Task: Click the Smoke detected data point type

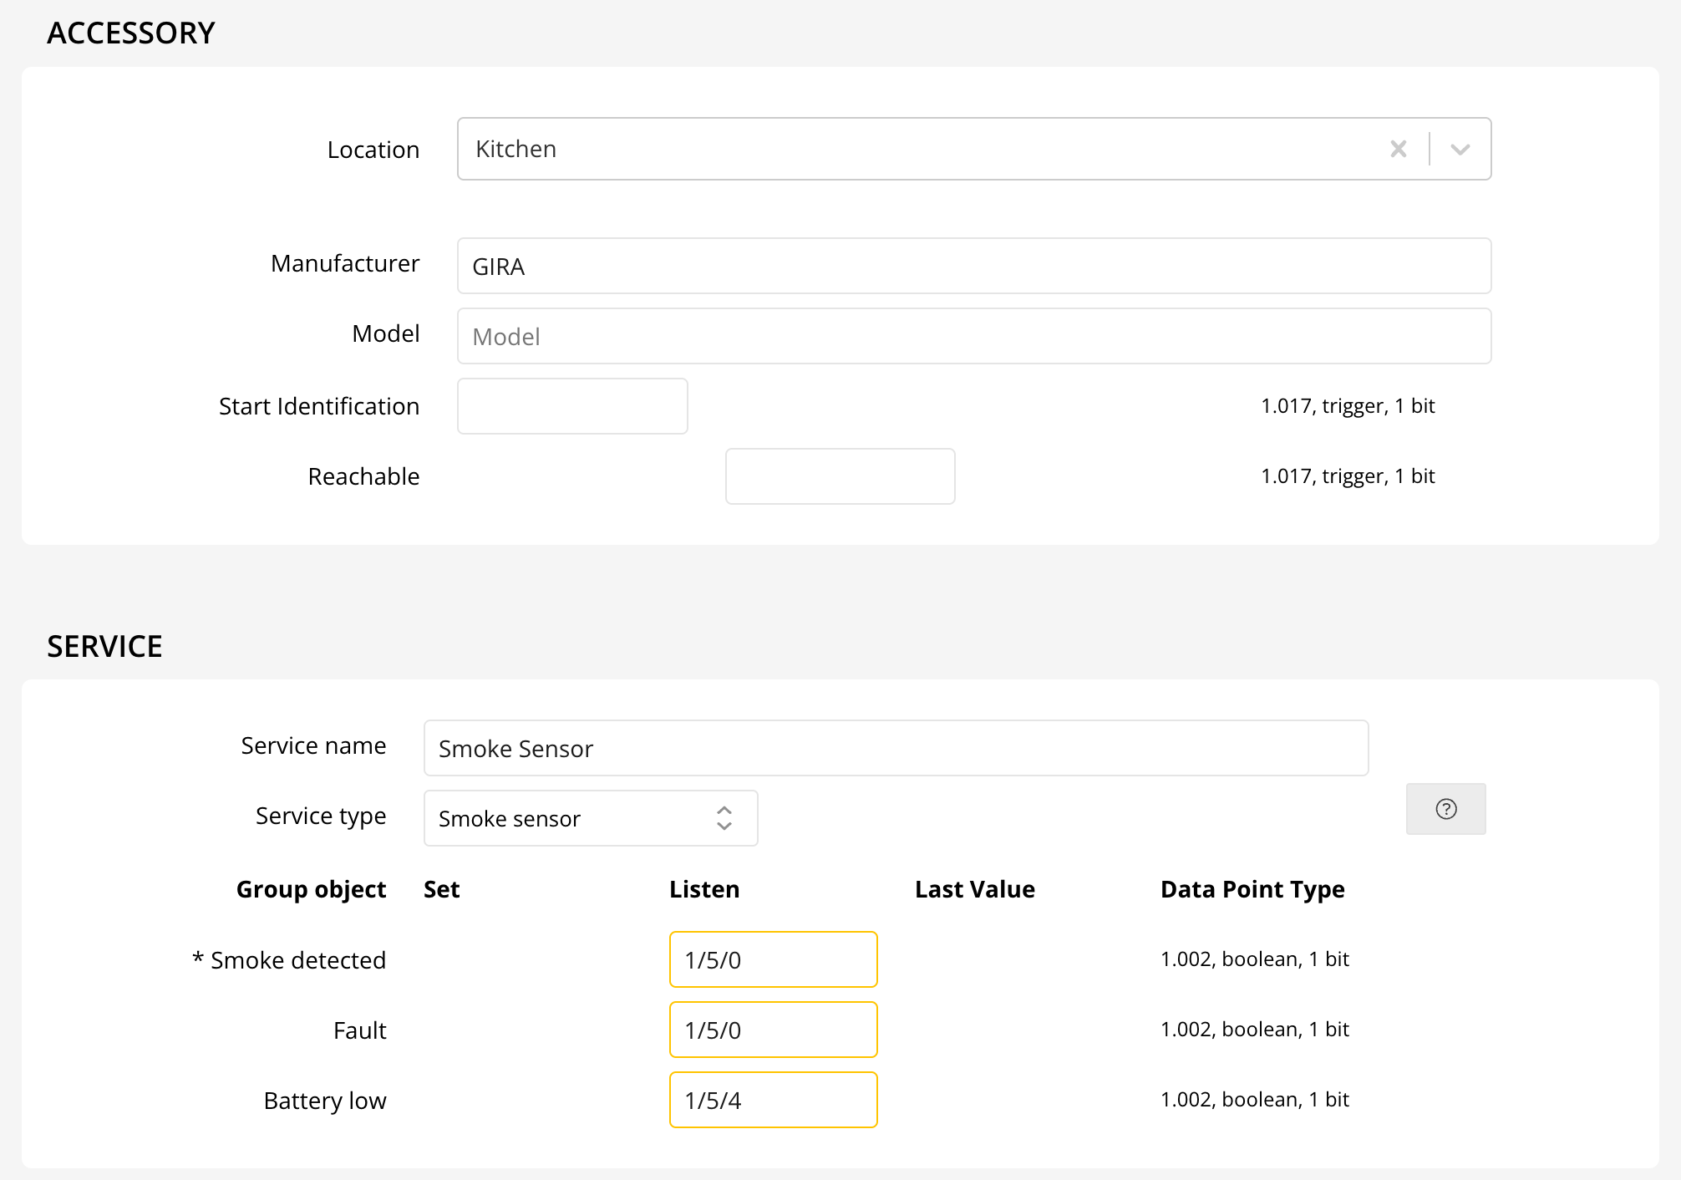Action: [x=1254, y=959]
